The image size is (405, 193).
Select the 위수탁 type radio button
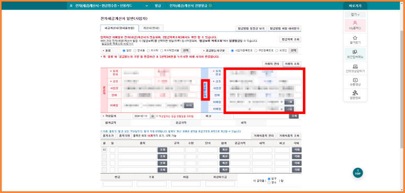tap(148, 51)
